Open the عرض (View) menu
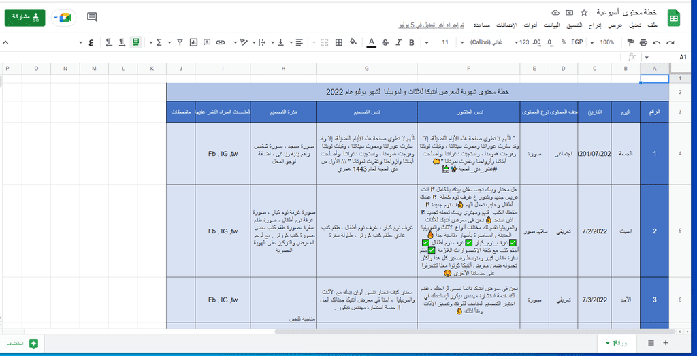697x356 pixels. tap(615, 25)
